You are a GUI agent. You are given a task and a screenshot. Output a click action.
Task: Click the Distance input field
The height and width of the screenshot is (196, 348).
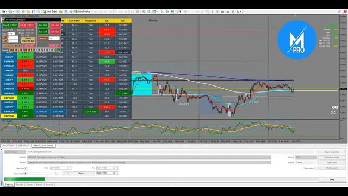coord(54,38)
